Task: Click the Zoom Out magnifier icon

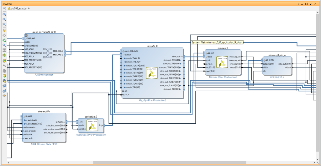Action: click(x=4, y=20)
